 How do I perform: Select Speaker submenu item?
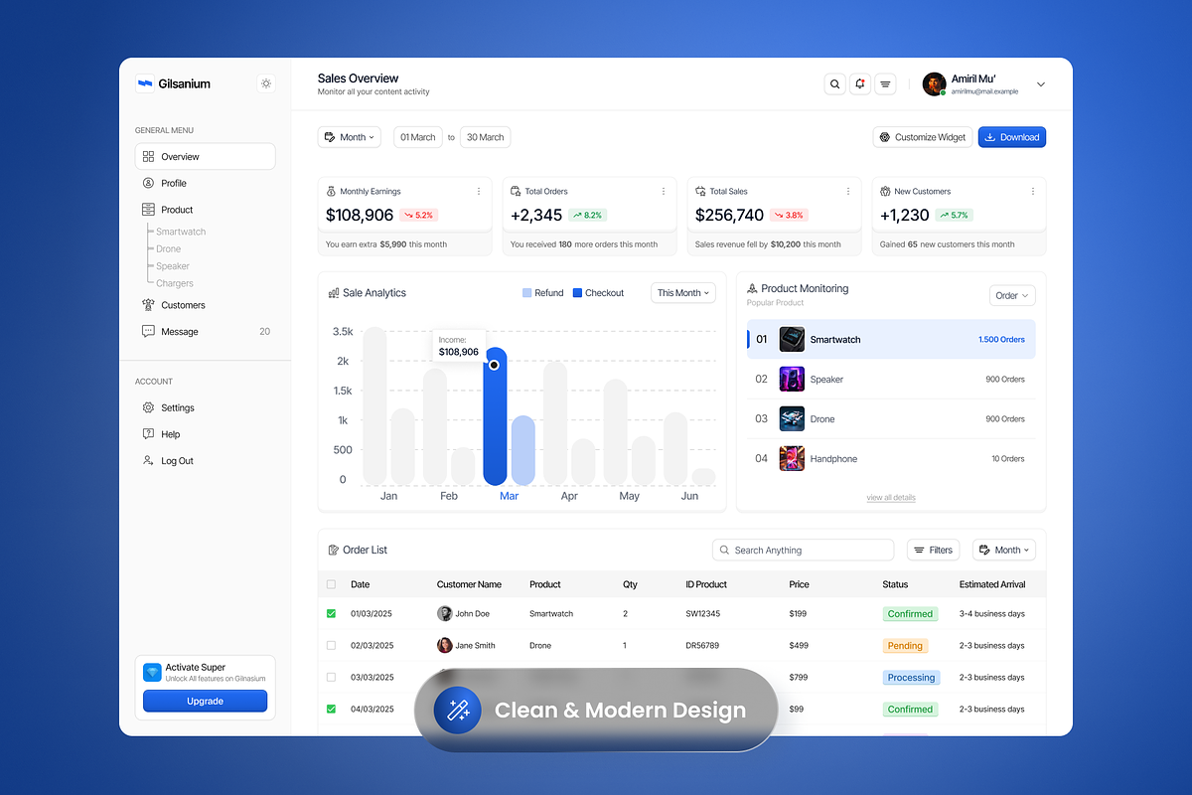172,266
